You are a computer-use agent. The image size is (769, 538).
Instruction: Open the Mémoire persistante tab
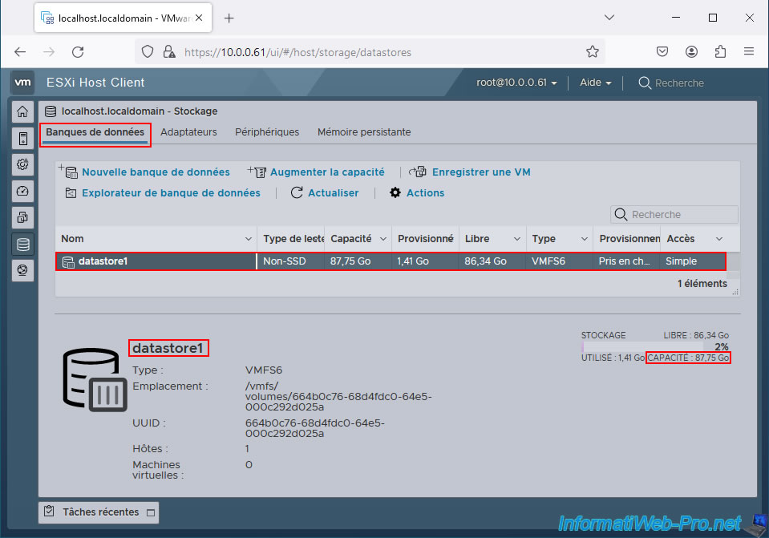pos(364,132)
